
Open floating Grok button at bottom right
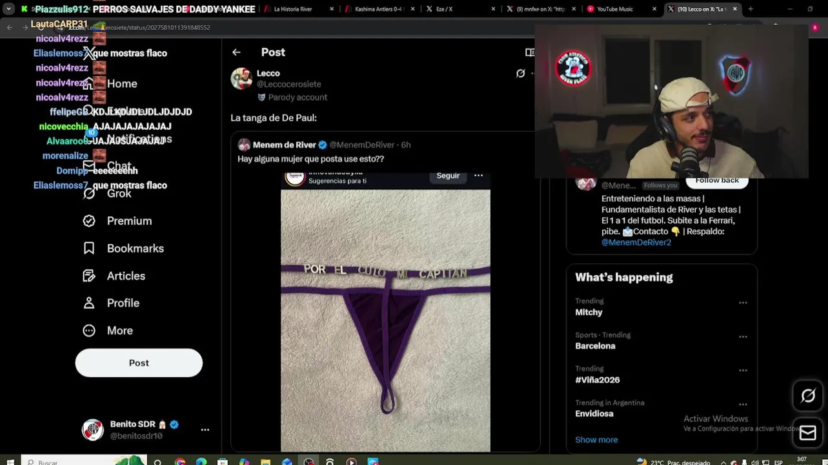pos(808,396)
